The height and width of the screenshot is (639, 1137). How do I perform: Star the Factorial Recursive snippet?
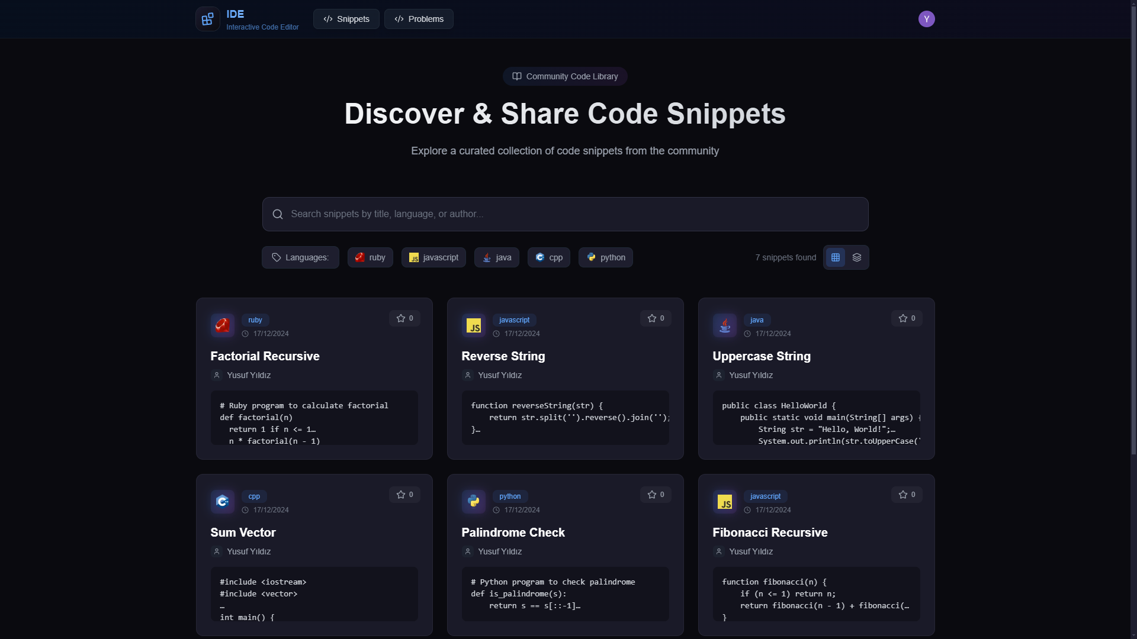pos(404,318)
